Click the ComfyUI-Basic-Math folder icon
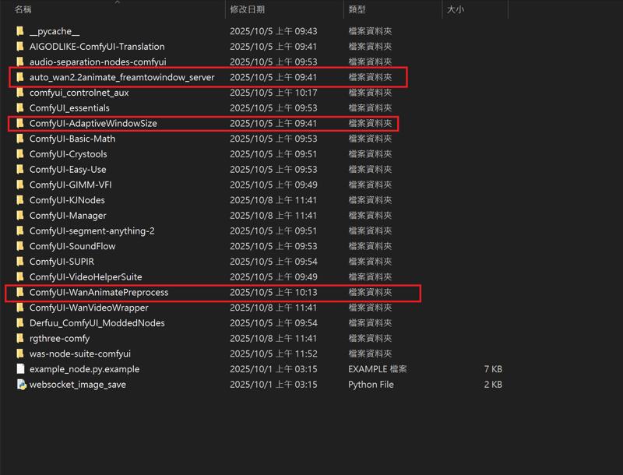The height and width of the screenshot is (475, 623). pos(20,139)
